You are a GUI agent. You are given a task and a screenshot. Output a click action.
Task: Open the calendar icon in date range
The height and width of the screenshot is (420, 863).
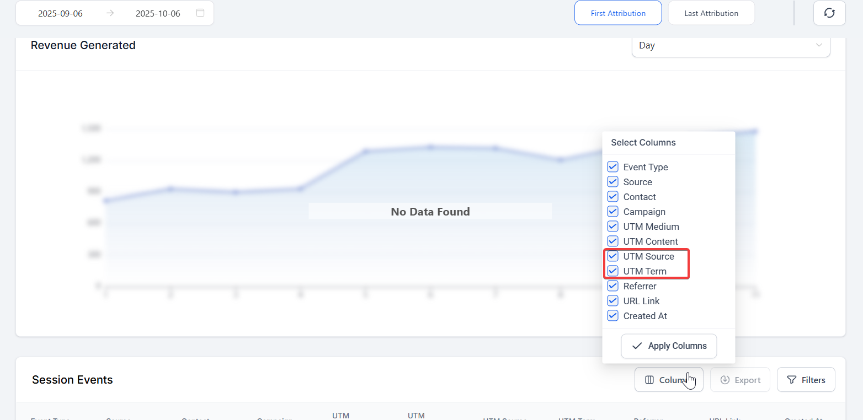[200, 13]
